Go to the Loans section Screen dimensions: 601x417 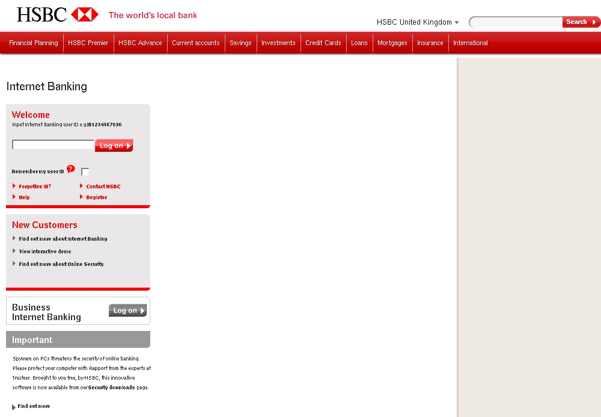359,43
